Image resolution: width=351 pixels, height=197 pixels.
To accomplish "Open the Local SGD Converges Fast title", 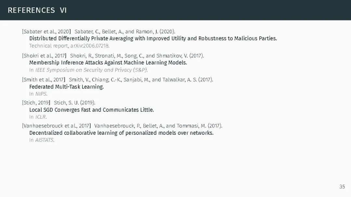I will pos(91,110).
